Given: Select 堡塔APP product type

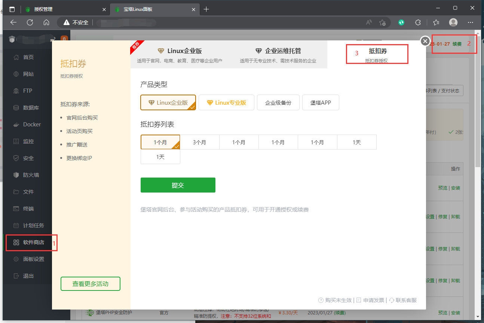Looking at the screenshot, I should pyautogui.click(x=321, y=102).
